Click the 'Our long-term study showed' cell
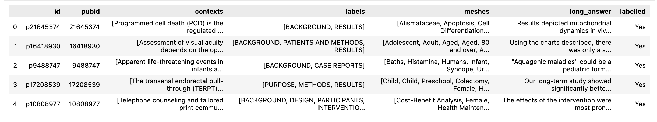 click(568, 85)
